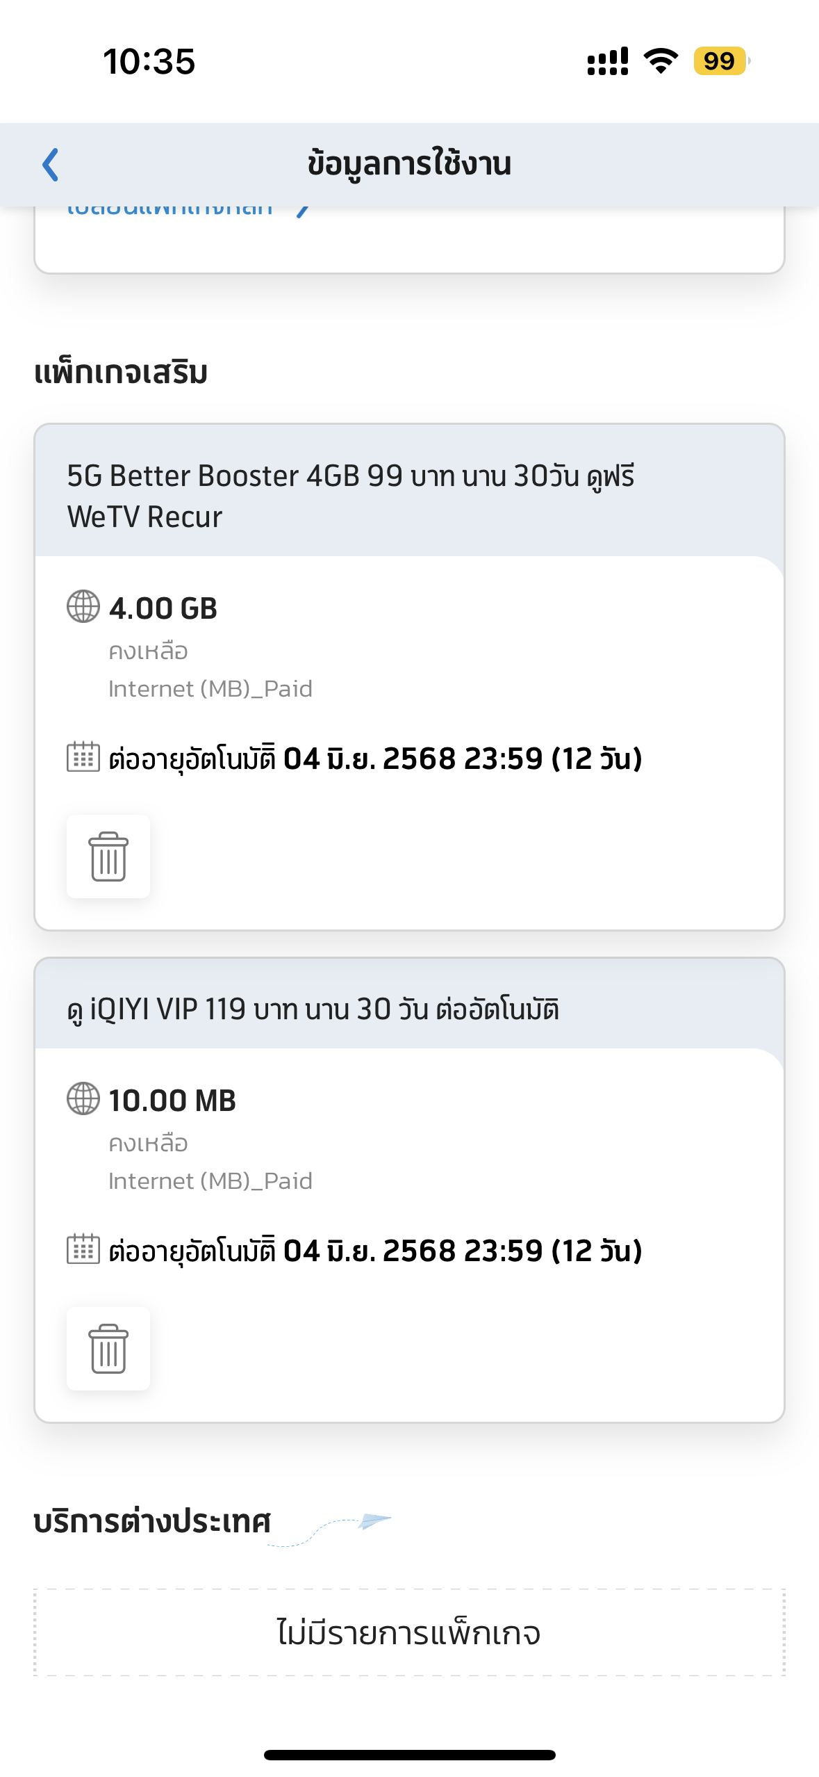Tap the Wi-Fi icon in the status bar

[661, 61]
